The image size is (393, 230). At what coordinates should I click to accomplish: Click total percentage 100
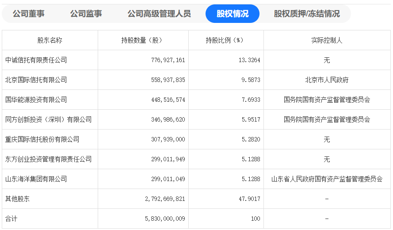pos(256,219)
